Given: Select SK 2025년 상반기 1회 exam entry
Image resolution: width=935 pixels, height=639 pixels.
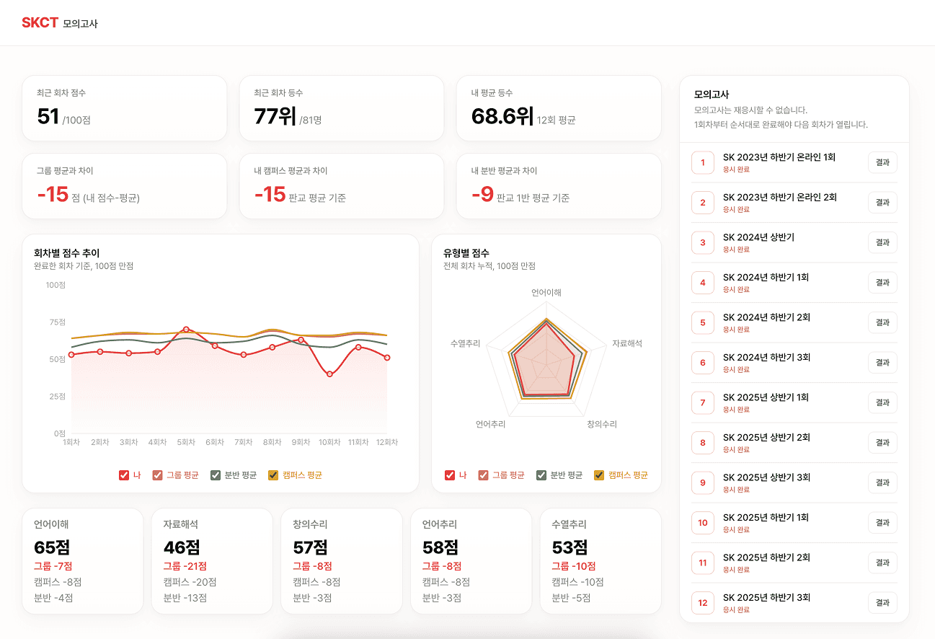Looking at the screenshot, I should (794, 402).
